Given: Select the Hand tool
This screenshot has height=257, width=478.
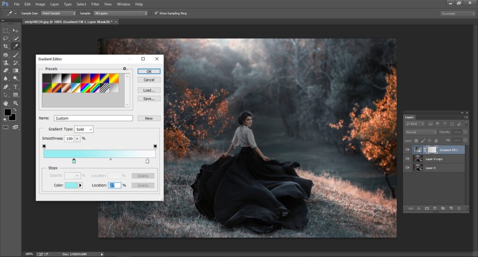Looking at the screenshot, I should point(6,103).
